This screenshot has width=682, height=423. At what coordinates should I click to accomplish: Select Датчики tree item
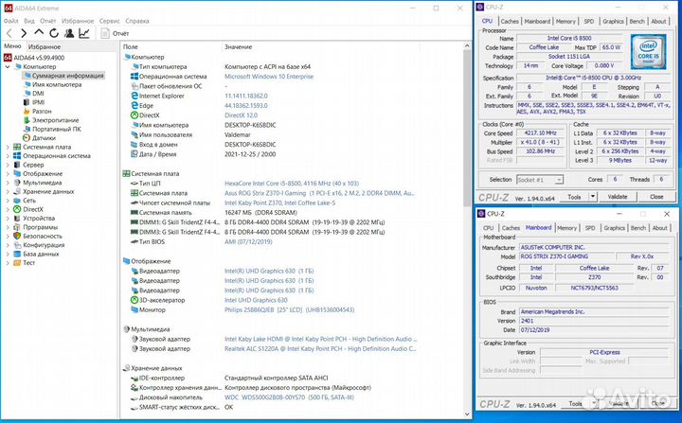(x=44, y=138)
